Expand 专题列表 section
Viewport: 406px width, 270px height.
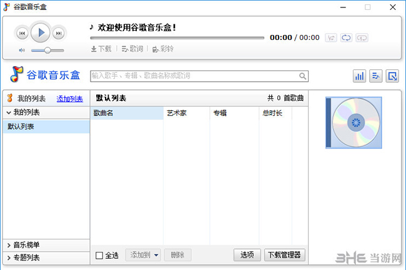tap(46, 258)
